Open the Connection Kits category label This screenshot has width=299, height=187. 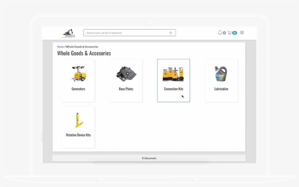pyautogui.click(x=174, y=89)
